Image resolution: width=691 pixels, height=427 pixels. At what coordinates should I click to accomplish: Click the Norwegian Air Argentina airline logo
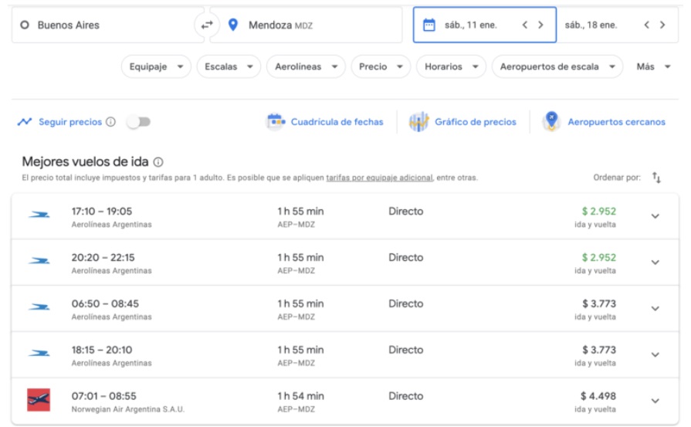(x=39, y=400)
